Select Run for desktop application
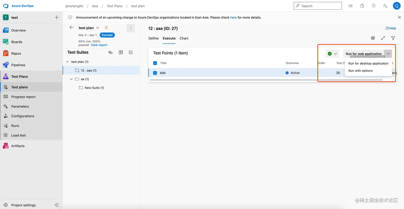The height and width of the screenshot is (209, 404). (368, 63)
